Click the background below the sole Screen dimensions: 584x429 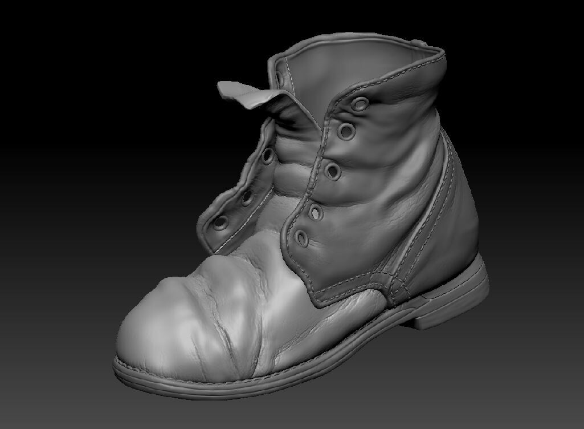coord(285,416)
